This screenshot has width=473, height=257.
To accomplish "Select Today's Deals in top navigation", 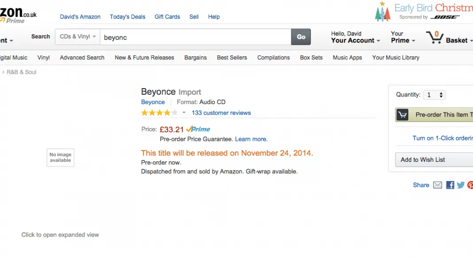I will 128,17.
